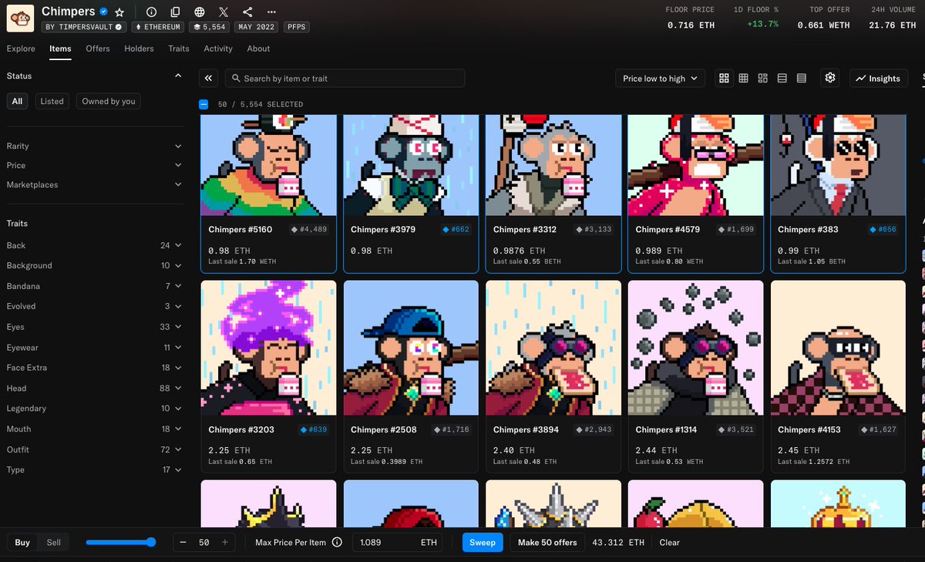The image size is (925, 562).
Task: Click the Ethereum chain badge
Action: tap(158, 27)
